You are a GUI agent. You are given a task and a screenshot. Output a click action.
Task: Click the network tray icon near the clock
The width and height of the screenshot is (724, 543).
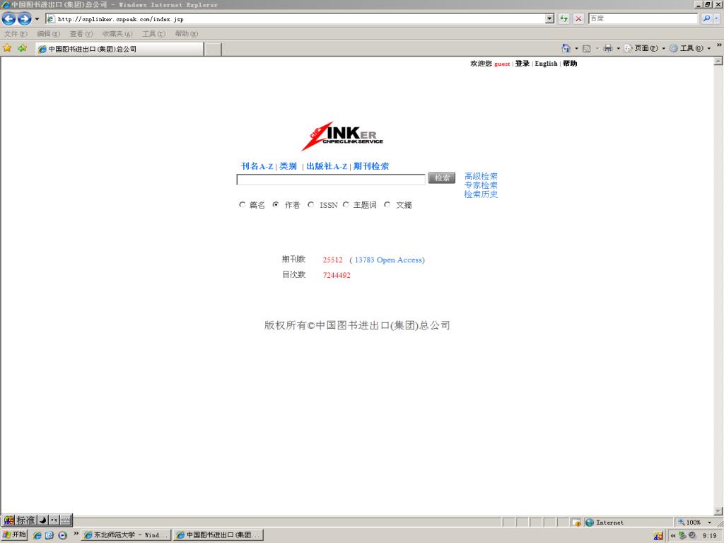(682, 535)
